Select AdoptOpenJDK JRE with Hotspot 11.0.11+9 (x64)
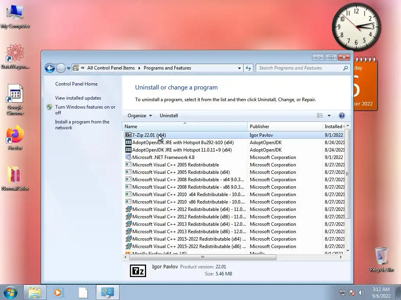Screen dimensions: 401x300 (234, 150)
